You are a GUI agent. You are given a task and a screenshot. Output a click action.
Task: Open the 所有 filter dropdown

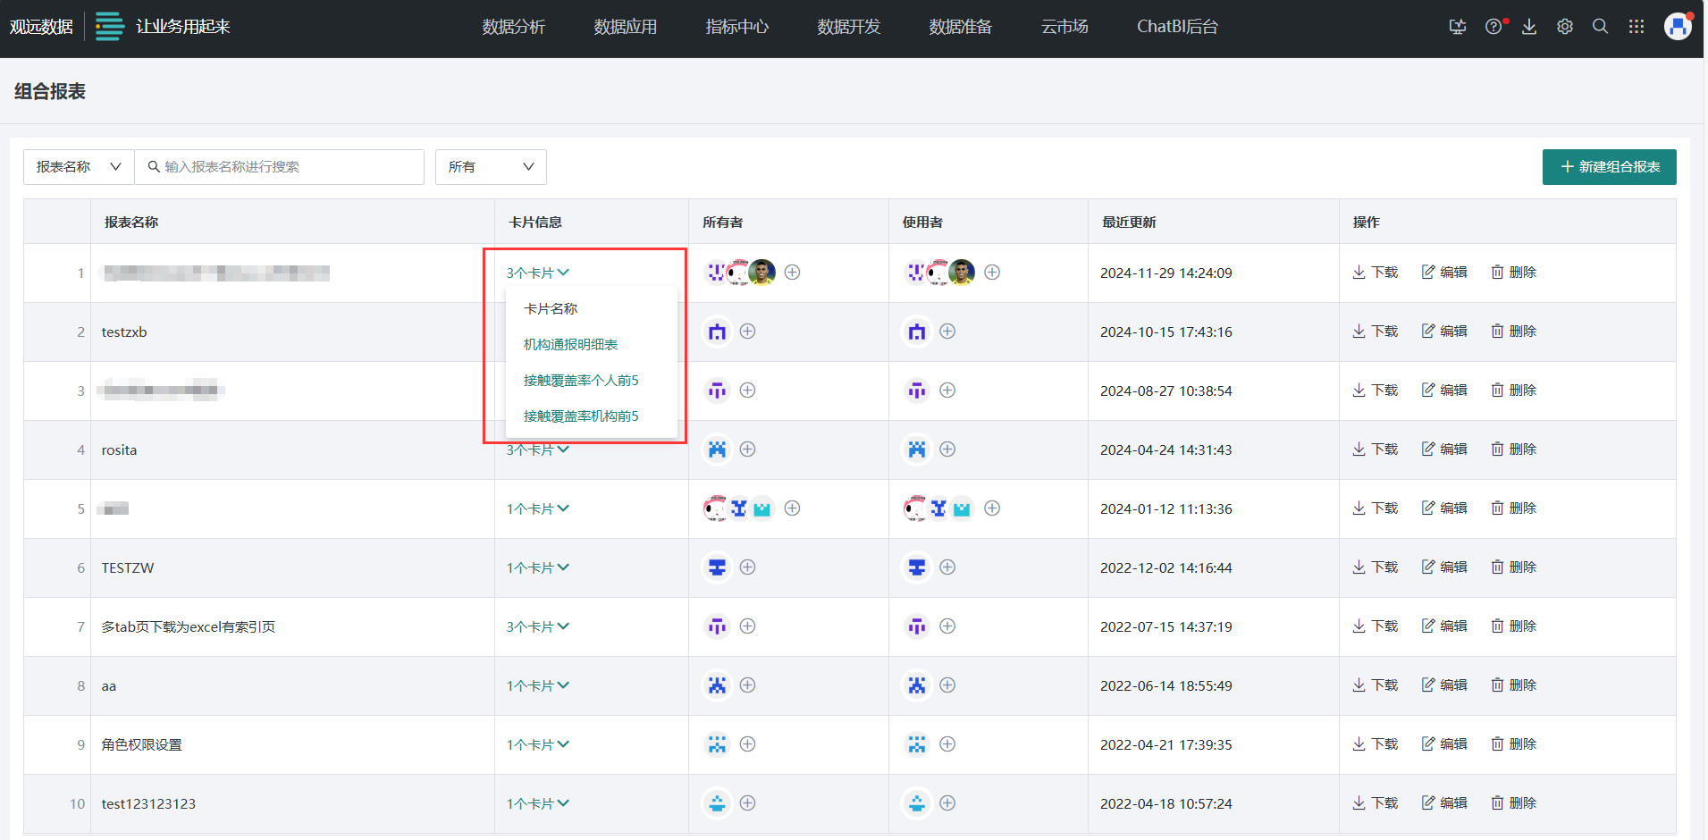(x=491, y=167)
